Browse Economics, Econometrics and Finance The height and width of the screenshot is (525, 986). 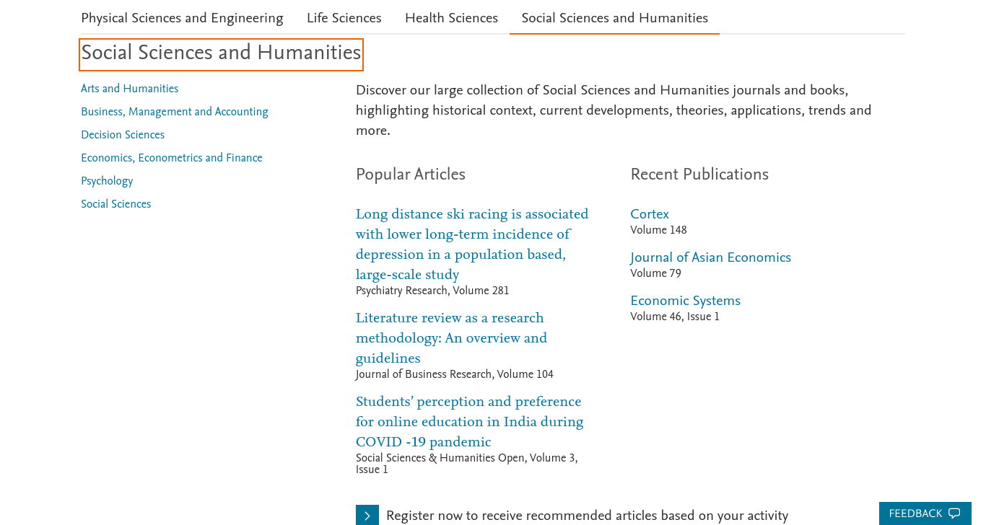pyautogui.click(x=171, y=158)
